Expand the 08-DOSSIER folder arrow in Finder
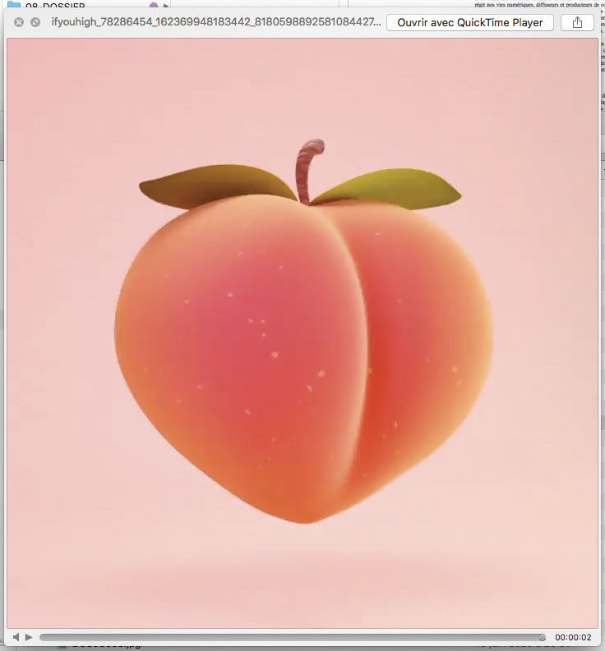Image resolution: width=605 pixels, height=651 pixels. 166,6
